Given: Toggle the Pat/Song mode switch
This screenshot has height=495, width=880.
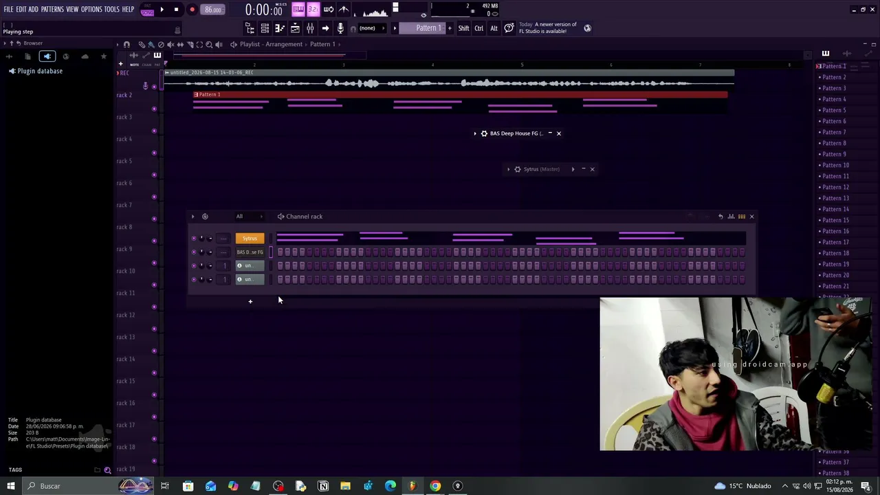Looking at the screenshot, I should [147, 10].
